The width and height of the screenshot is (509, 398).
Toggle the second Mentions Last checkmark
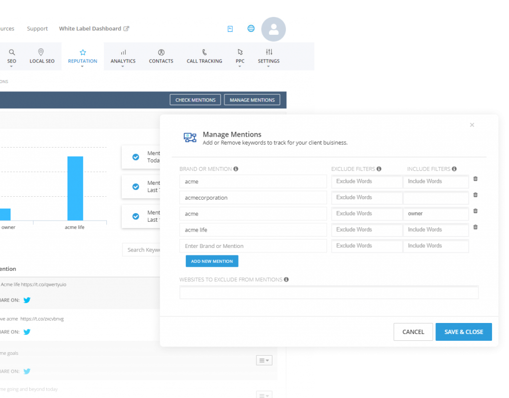click(x=136, y=187)
